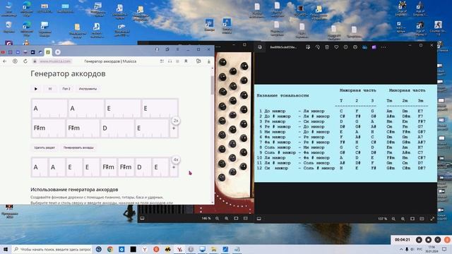Go back in the browser
The image size is (452, 254).
pyautogui.click(x=5, y=61)
